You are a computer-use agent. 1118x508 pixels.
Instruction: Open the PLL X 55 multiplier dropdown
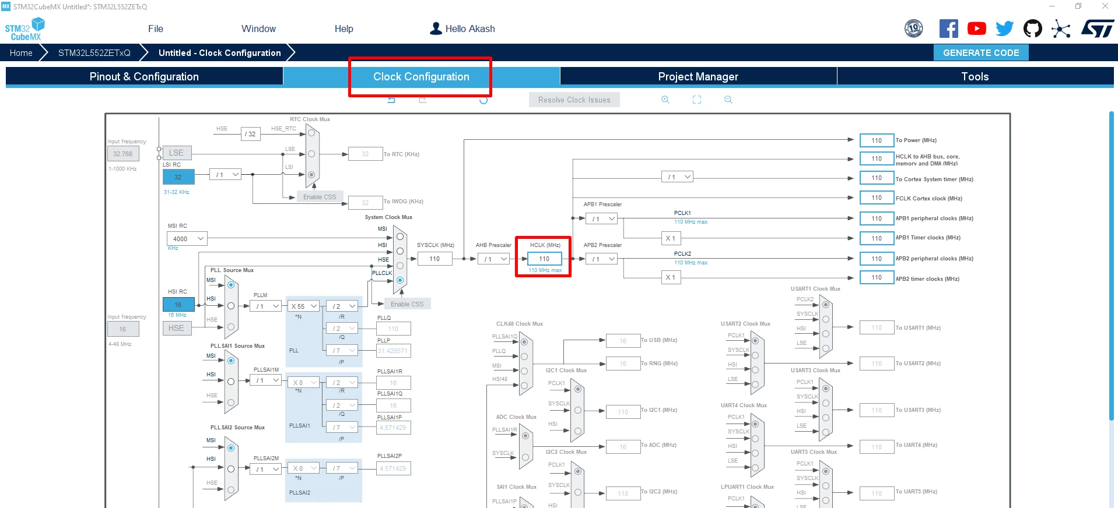(x=303, y=306)
